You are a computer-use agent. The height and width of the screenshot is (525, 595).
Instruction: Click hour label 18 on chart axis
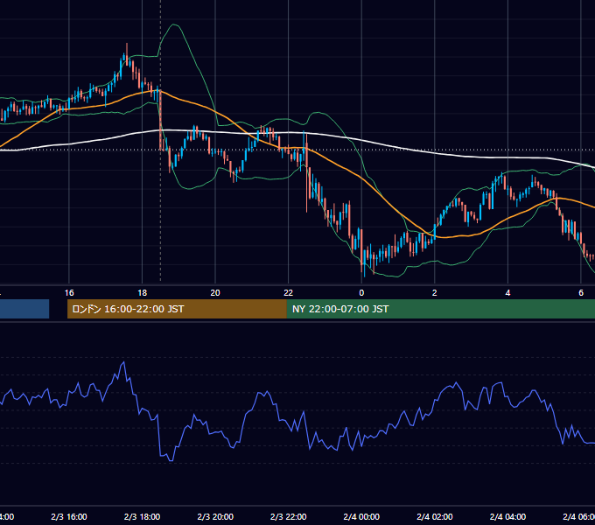point(142,293)
